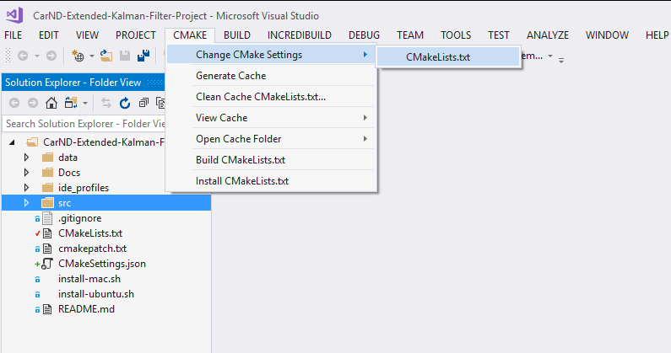Screen dimensions: 671x353
Task: Click the Open File folder icon
Action: pos(106,56)
